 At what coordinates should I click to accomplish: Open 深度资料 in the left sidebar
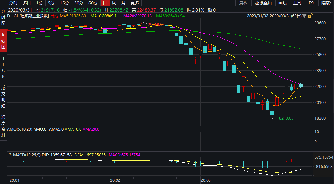(3, 126)
